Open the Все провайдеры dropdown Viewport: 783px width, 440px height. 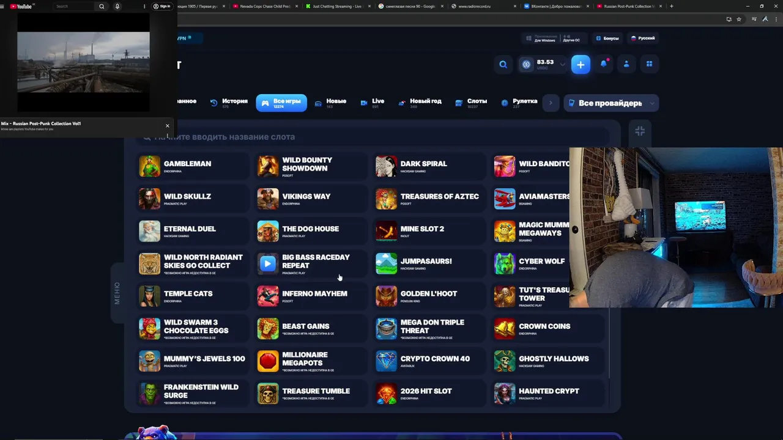coord(610,103)
